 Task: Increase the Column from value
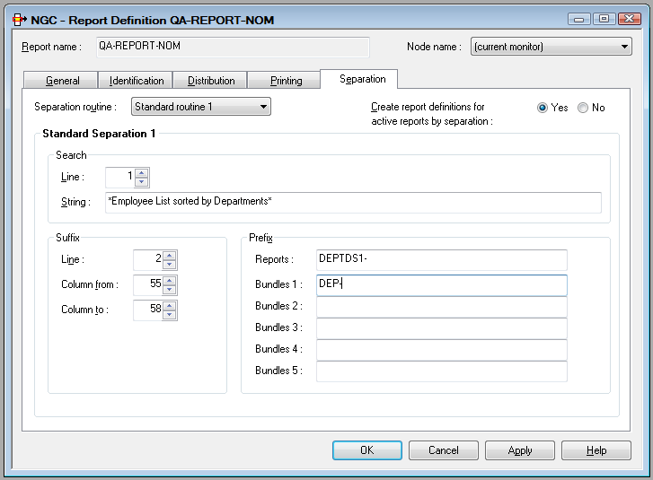click(x=170, y=280)
